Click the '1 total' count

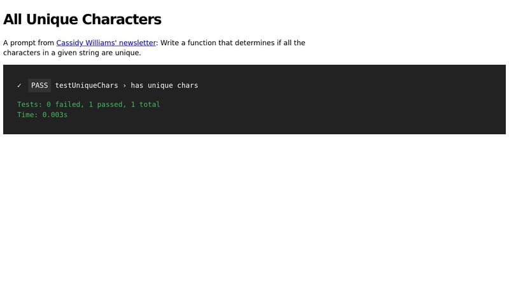(x=146, y=105)
